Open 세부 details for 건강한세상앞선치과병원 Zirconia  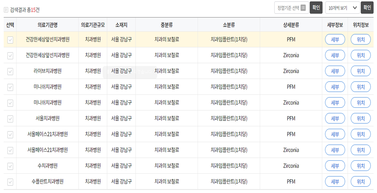click(x=335, y=55)
